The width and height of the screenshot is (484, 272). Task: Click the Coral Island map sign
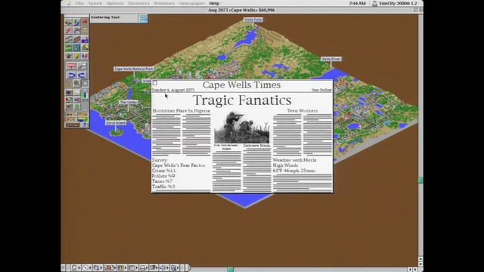(116, 122)
